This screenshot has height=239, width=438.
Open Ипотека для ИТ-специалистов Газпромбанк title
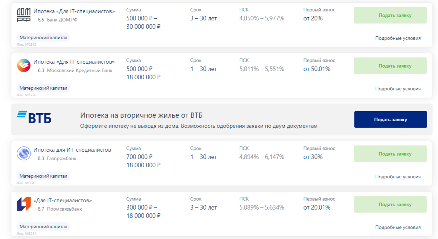72,150
